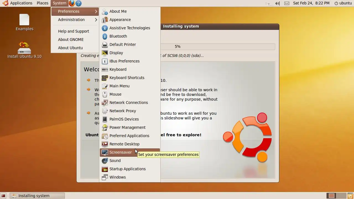Click the Keyboard Shortcuts icon
Viewport: 354px width, 199px height.
click(105, 78)
